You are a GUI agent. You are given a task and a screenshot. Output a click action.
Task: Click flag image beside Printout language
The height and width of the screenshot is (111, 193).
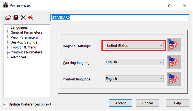coord(174,79)
